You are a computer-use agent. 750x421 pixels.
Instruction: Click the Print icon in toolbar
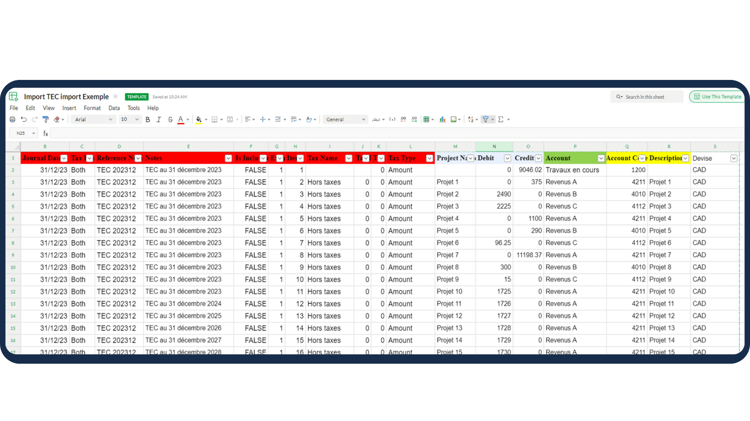tap(12, 120)
